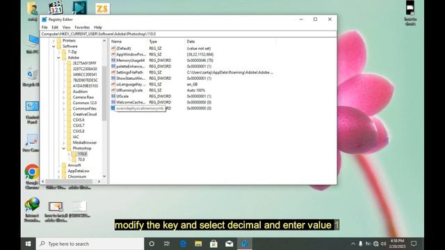Screen dimensions: 445x250
Task: Expand the AppDataLow key
Action: [x=58, y=171]
